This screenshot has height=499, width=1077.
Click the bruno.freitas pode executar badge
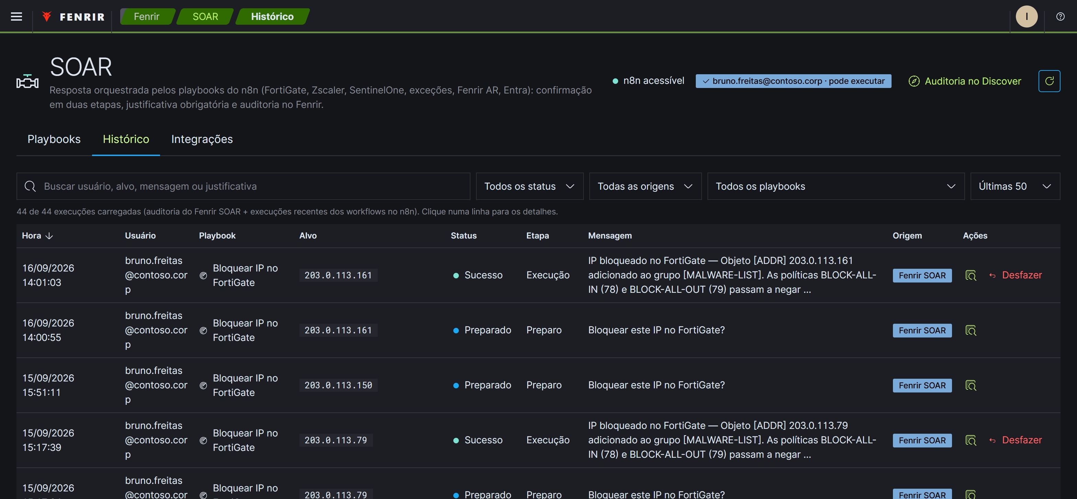click(793, 81)
